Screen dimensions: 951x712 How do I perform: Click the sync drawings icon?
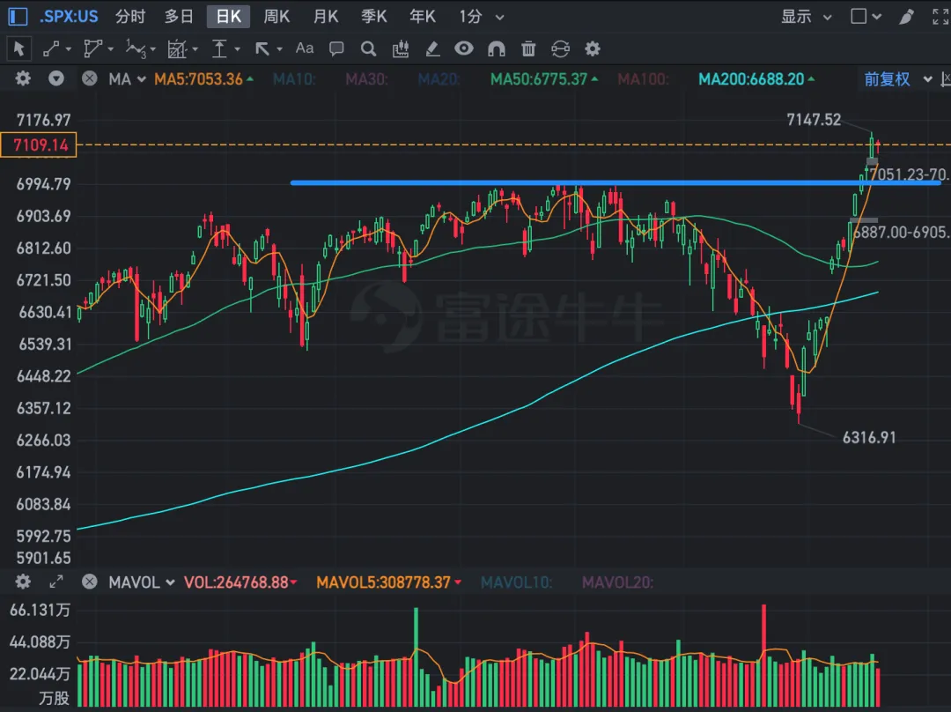(x=560, y=48)
